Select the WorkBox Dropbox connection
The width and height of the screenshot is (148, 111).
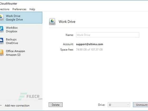tap(21, 29)
